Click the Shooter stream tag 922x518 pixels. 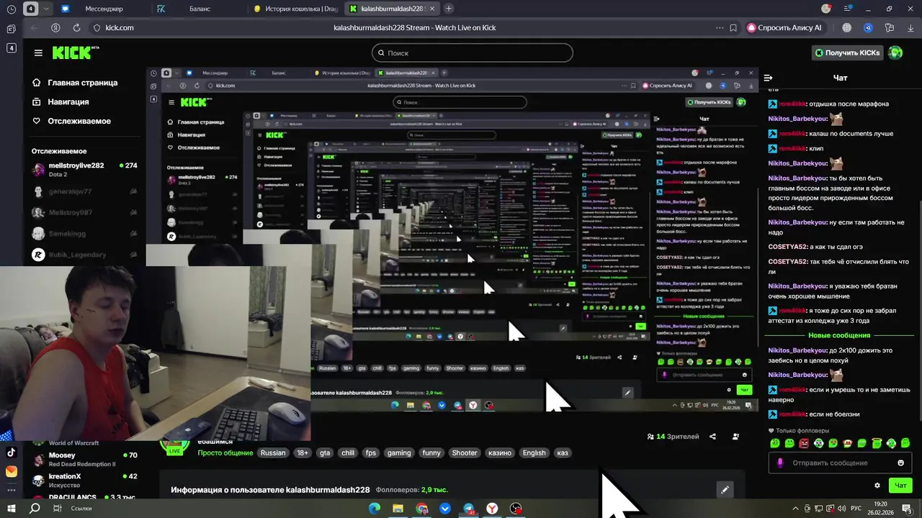465,453
